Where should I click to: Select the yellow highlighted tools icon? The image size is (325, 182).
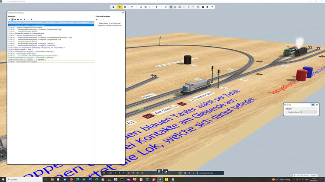[120, 7]
